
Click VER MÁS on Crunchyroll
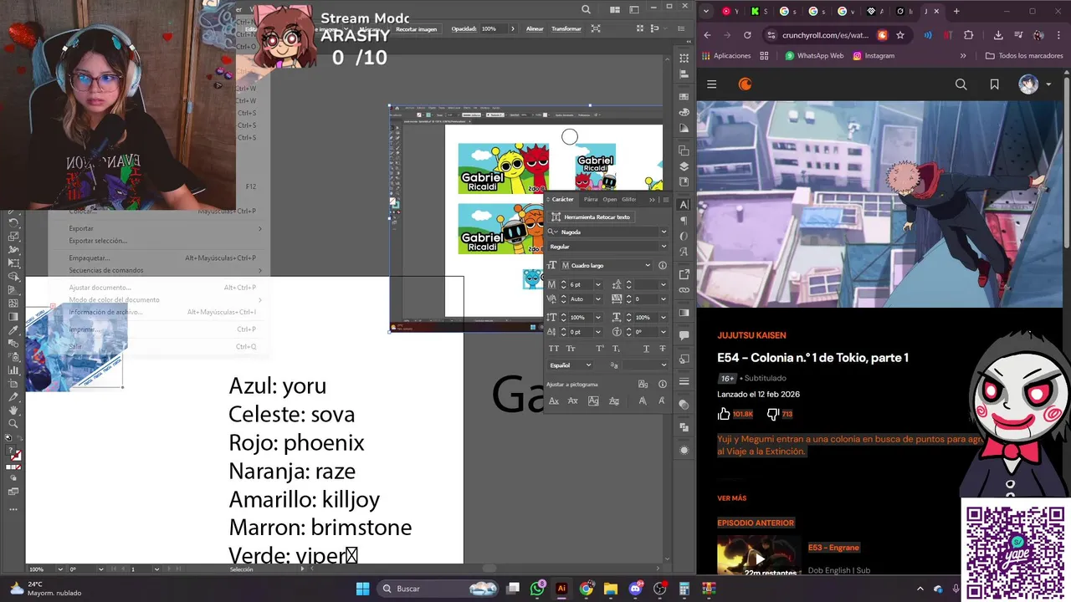[x=731, y=498]
